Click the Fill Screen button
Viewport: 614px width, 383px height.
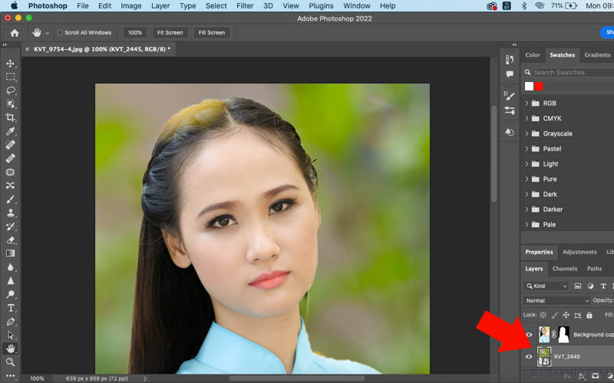pos(212,33)
